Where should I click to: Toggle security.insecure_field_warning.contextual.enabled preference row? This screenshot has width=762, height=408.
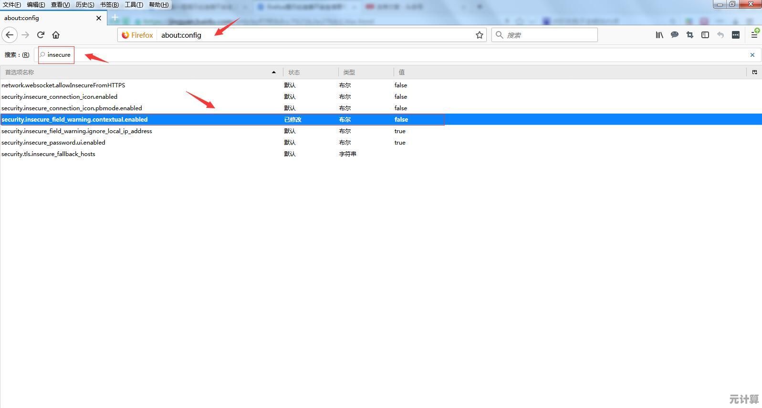(74, 120)
